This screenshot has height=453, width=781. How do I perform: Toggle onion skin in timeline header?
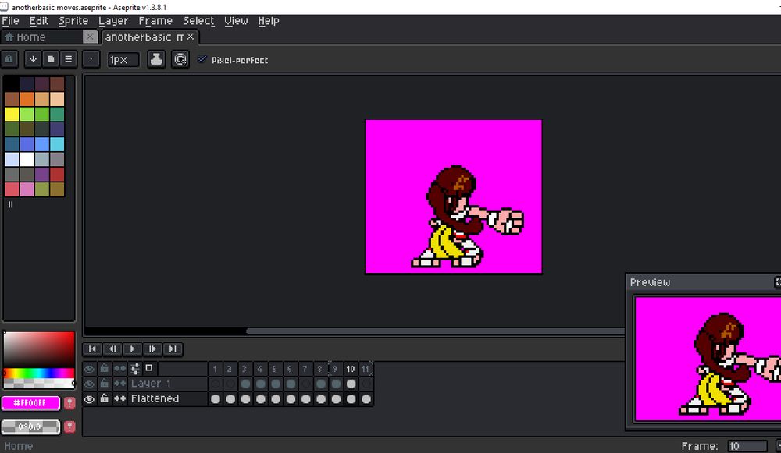(x=135, y=369)
